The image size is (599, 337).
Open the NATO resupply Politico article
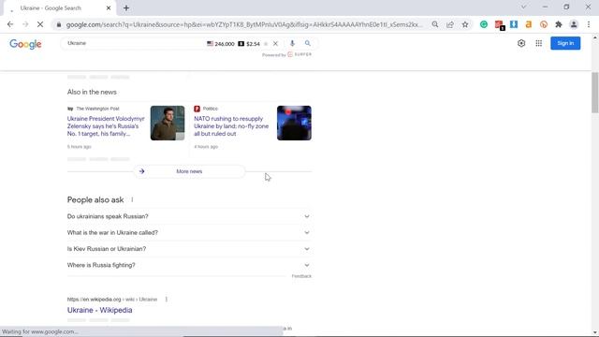coord(231,126)
